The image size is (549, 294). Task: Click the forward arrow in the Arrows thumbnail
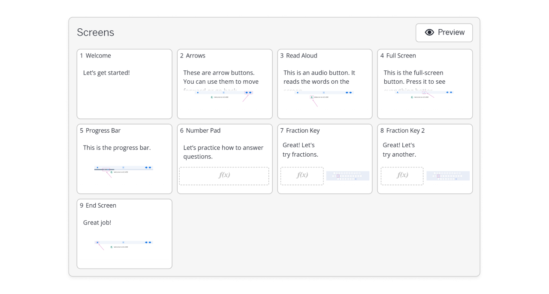(250, 93)
